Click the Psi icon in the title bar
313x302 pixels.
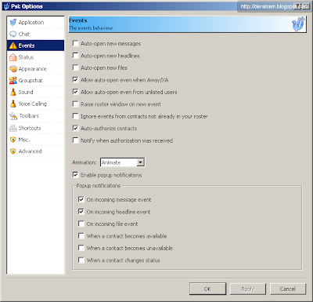pyautogui.click(x=6, y=6)
